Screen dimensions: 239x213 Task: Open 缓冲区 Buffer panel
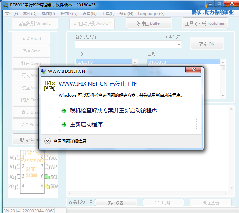click(x=149, y=23)
